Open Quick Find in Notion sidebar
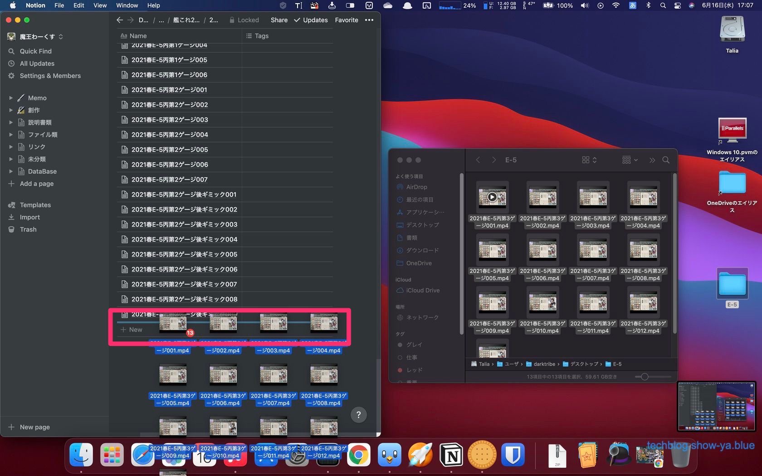This screenshot has width=762, height=476. click(x=35, y=51)
